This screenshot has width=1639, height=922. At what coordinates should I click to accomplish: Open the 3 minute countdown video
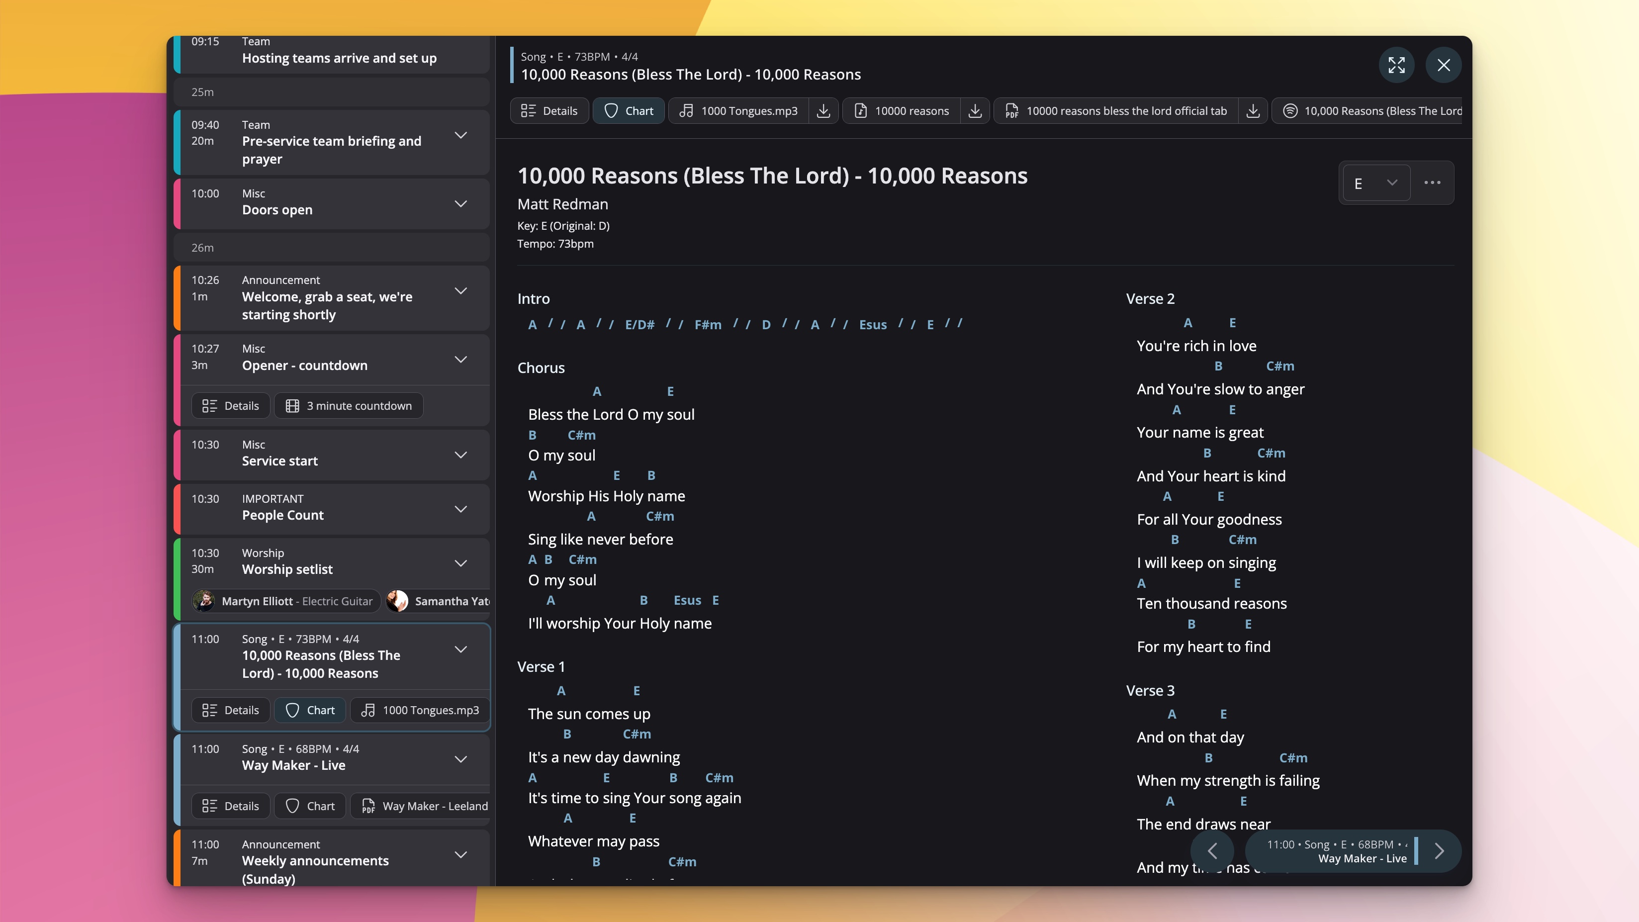click(x=348, y=405)
